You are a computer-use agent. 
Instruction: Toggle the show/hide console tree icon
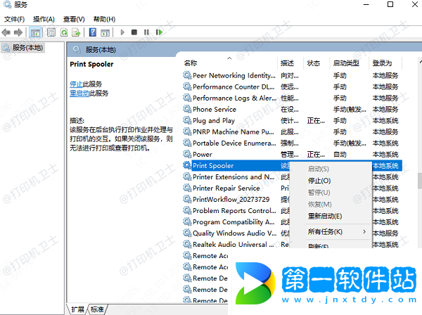pyautogui.click(x=35, y=32)
